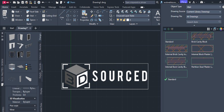Select the Window tool in Build panel
The width and height of the screenshot is (224, 112).
tap(17, 20)
